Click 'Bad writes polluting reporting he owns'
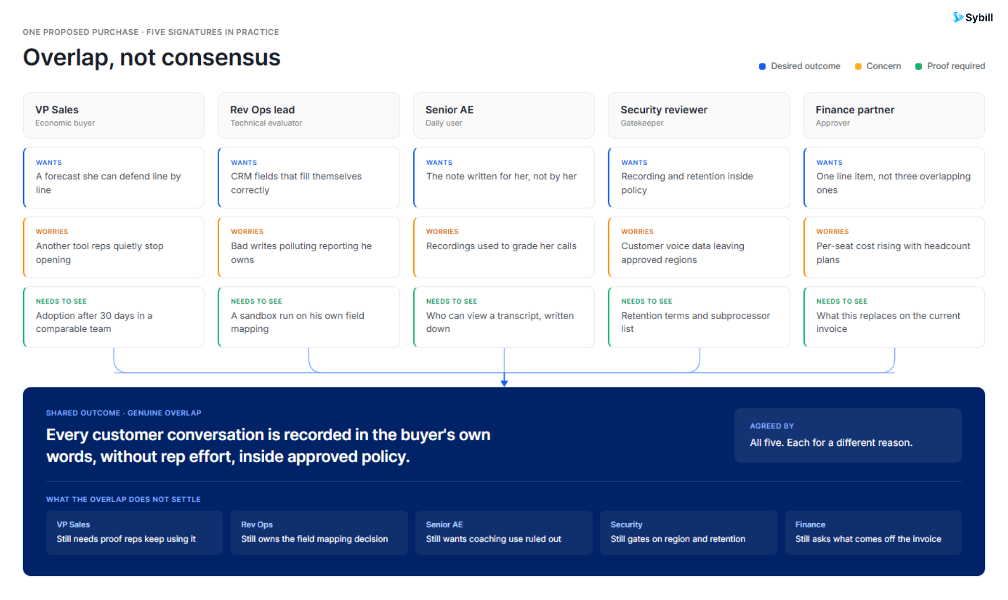1008x600 pixels. (301, 253)
